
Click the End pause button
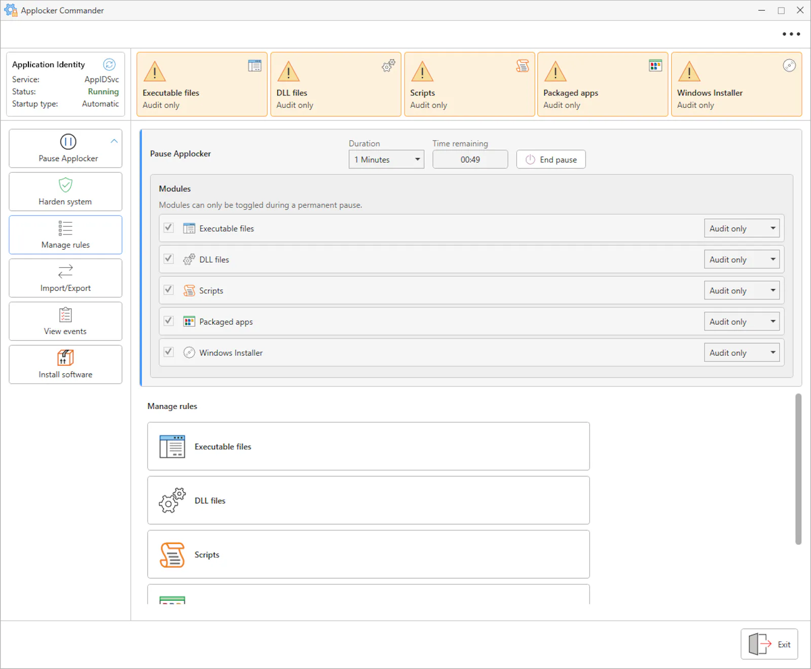pos(551,160)
